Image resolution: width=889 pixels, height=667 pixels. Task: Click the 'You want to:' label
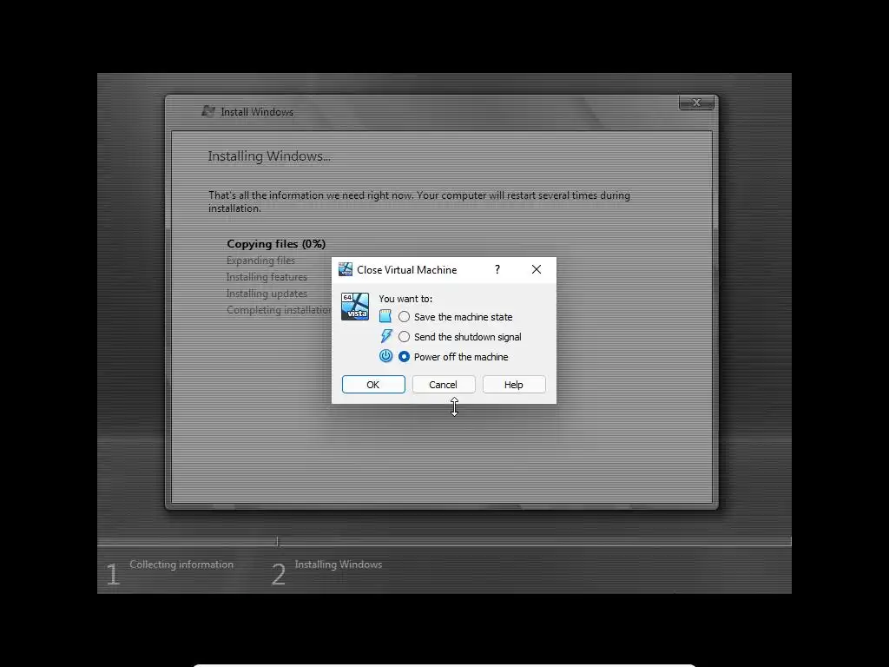click(x=405, y=299)
